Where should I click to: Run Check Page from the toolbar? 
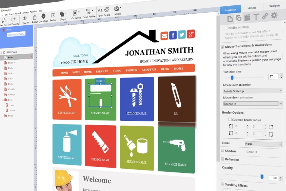tap(43, 16)
